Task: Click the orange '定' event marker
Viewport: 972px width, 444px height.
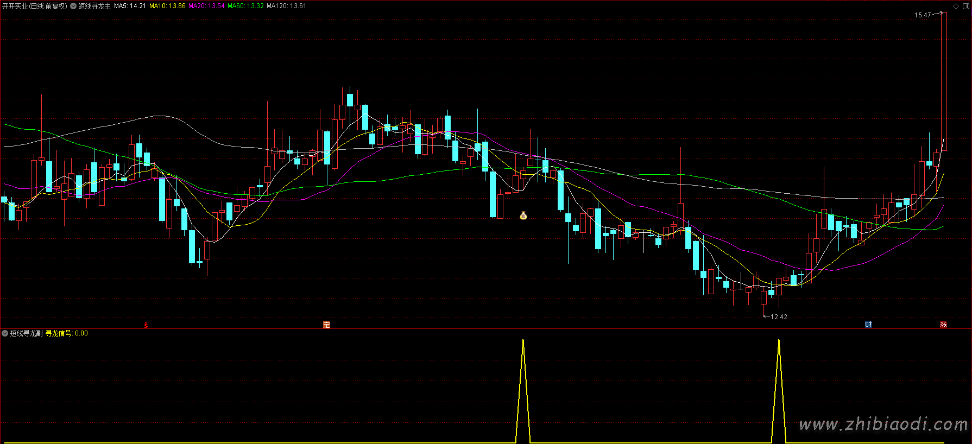Action: point(326,325)
